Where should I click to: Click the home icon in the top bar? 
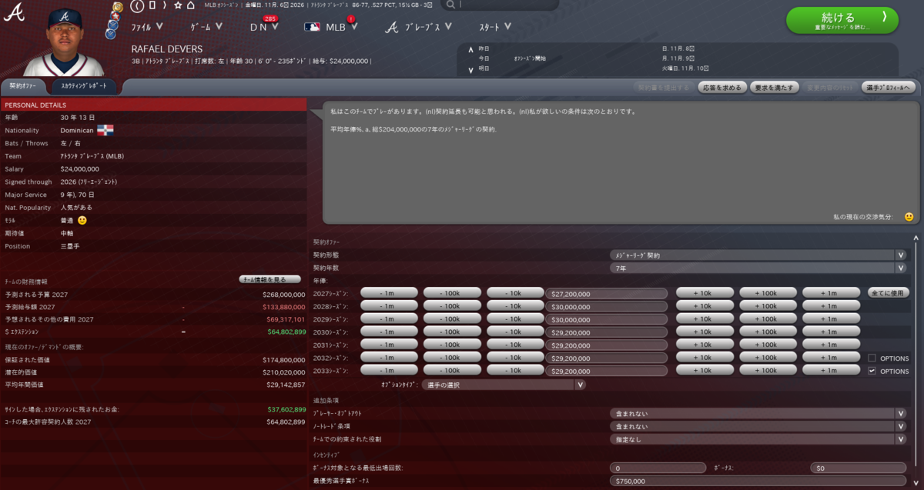tap(189, 6)
